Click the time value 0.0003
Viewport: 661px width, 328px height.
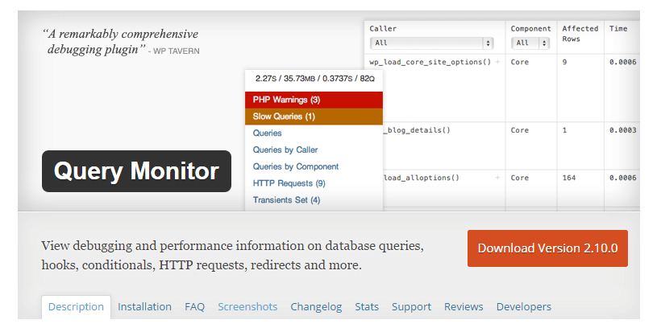coord(622,130)
